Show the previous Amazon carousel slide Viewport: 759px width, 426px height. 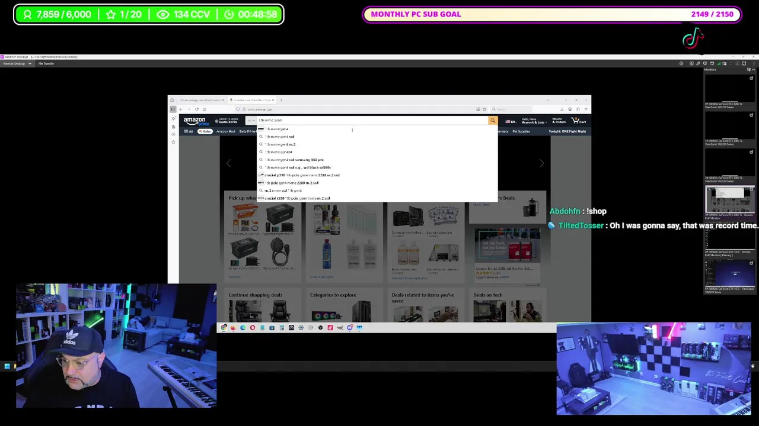pyautogui.click(x=229, y=163)
